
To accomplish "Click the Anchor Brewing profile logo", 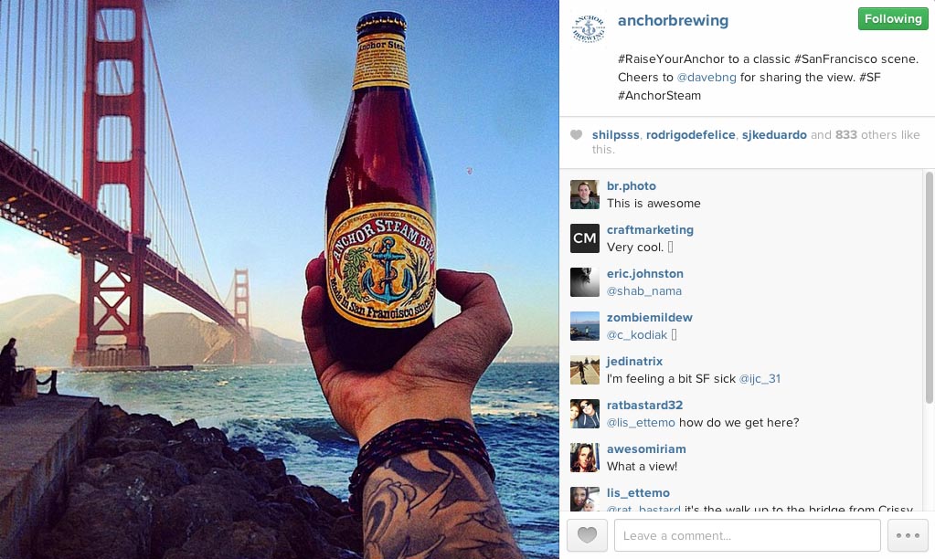I will (x=588, y=27).
